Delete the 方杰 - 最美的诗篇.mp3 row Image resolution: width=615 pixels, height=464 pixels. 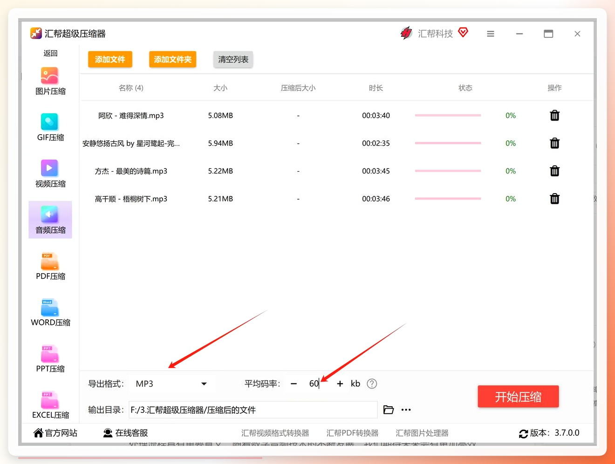pos(554,171)
